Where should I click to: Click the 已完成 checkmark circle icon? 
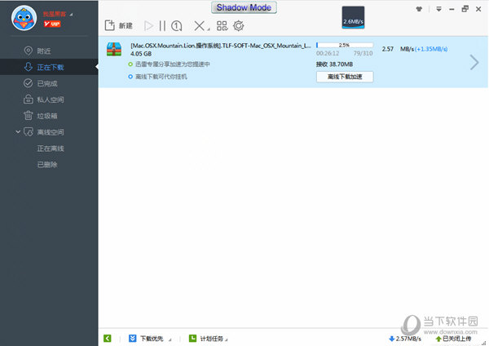click(28, 83)
